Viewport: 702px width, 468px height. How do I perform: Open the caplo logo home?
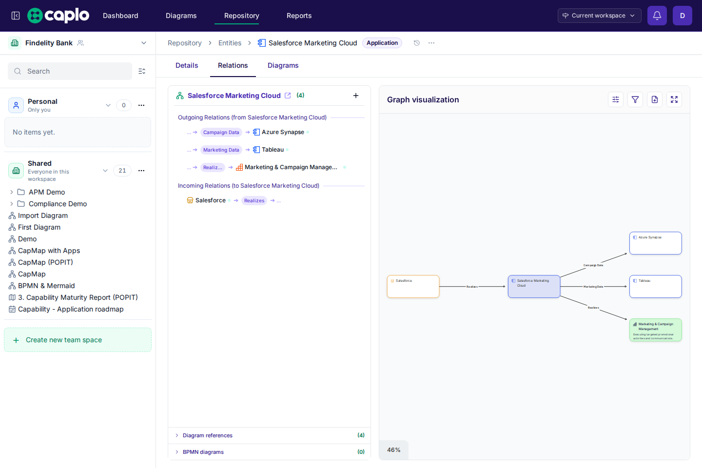tap(58, 16)
